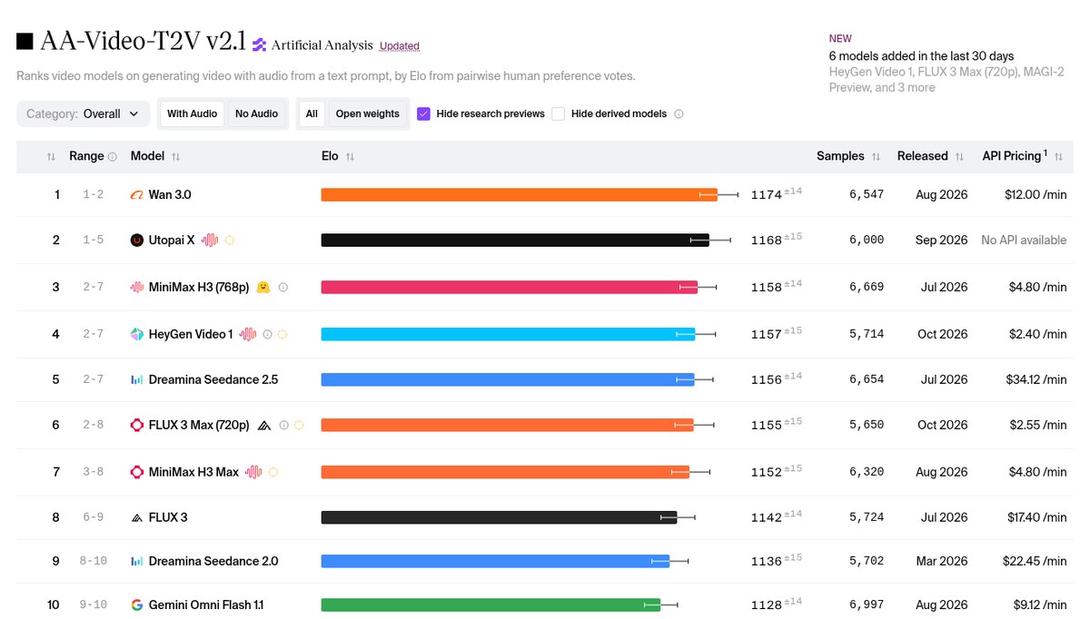Image resolution: width=1090 pixels, height=619 pixels.
Task: Select the All models filter tab
Action: click(312, 113)
